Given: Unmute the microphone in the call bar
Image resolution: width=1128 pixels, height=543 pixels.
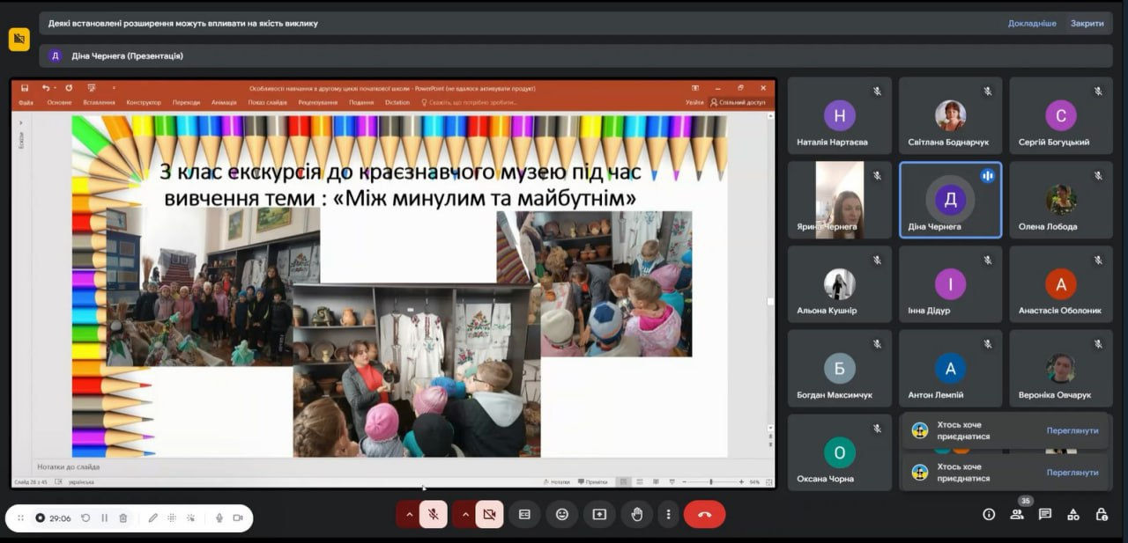Looking at the screenshot, I should [x=433, y=514].
